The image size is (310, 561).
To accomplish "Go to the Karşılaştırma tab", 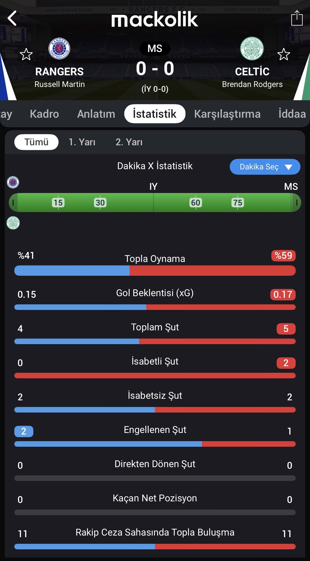I will tap(227, 114).
